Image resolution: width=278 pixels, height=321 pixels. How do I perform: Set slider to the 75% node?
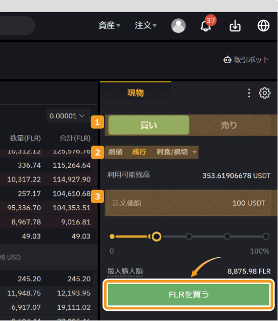[x=227, y=237]
